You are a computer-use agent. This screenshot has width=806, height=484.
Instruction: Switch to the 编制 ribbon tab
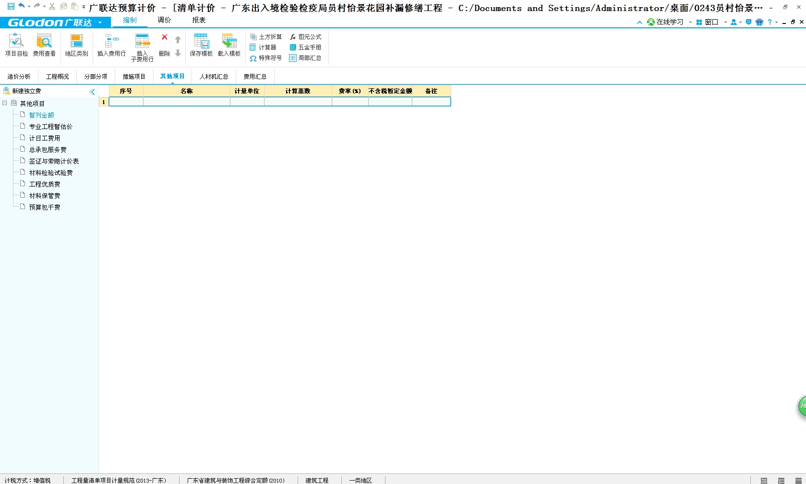pos(130,20)
